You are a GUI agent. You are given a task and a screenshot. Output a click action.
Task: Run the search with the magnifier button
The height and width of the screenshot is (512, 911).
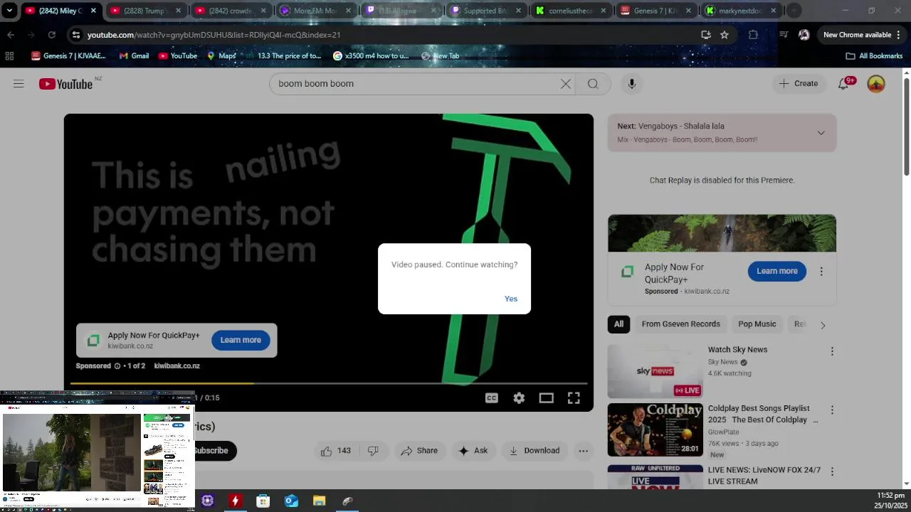coord(593,84)
